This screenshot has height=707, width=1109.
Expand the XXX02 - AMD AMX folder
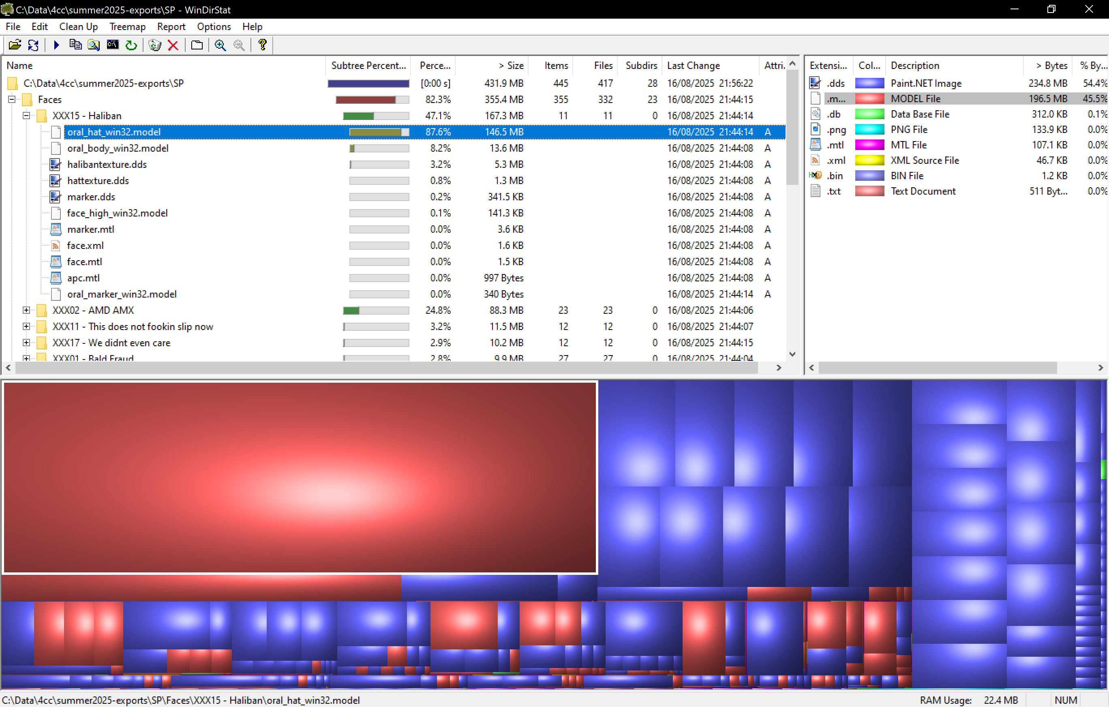pos(26,311)
